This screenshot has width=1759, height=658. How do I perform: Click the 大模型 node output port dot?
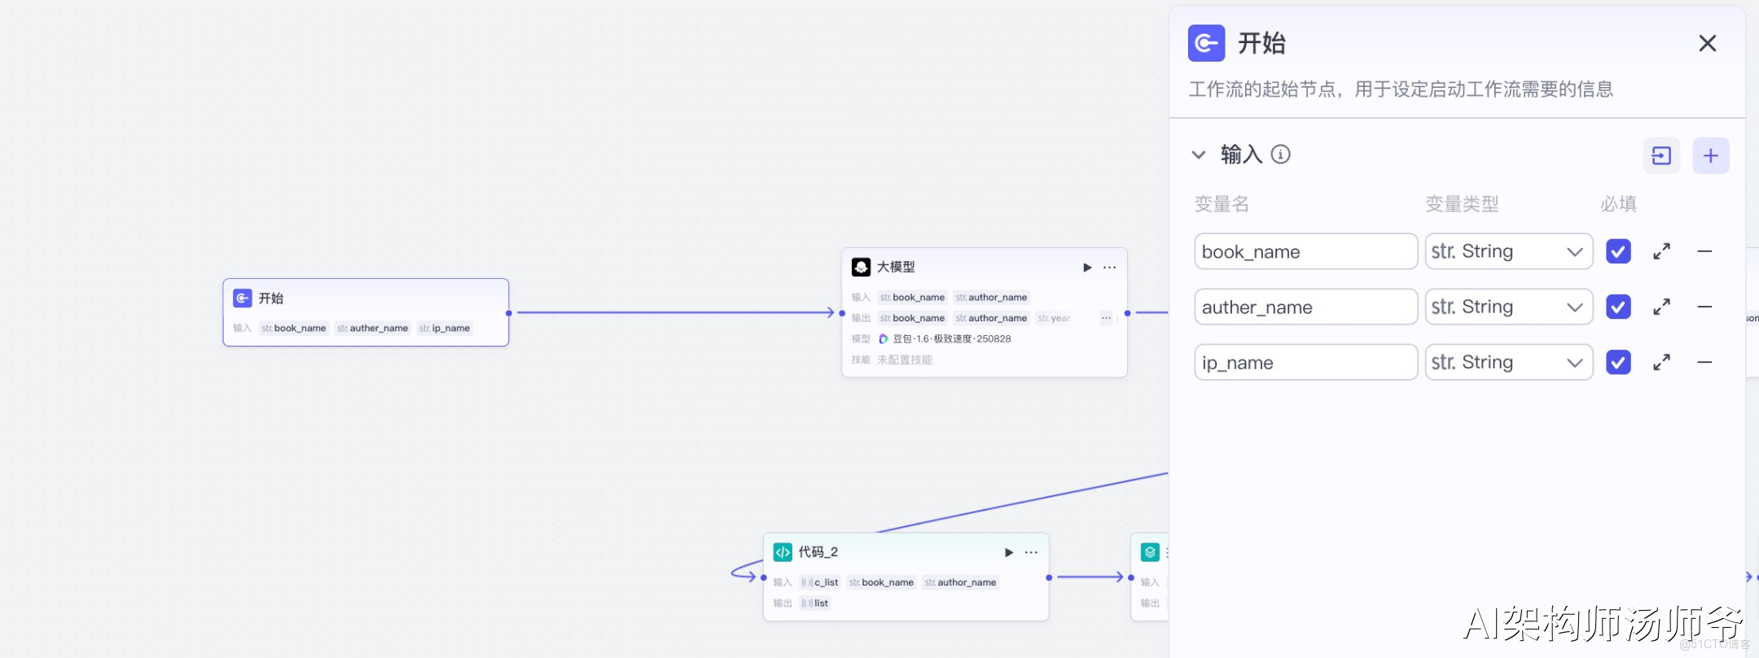pyautogui.click(x=1127, y=313)
